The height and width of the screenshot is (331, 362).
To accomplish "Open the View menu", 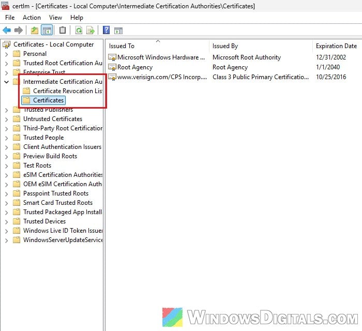I will click(x=55, y=18).
